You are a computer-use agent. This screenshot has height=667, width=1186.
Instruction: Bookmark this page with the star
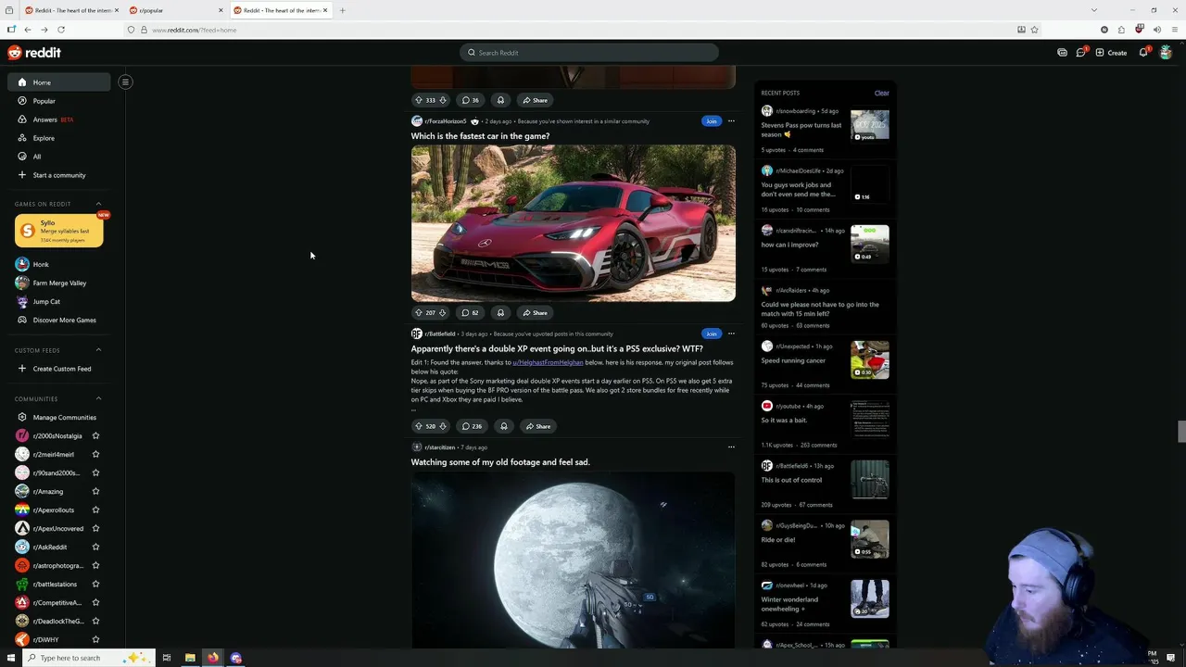click(x=1034, y=30)
